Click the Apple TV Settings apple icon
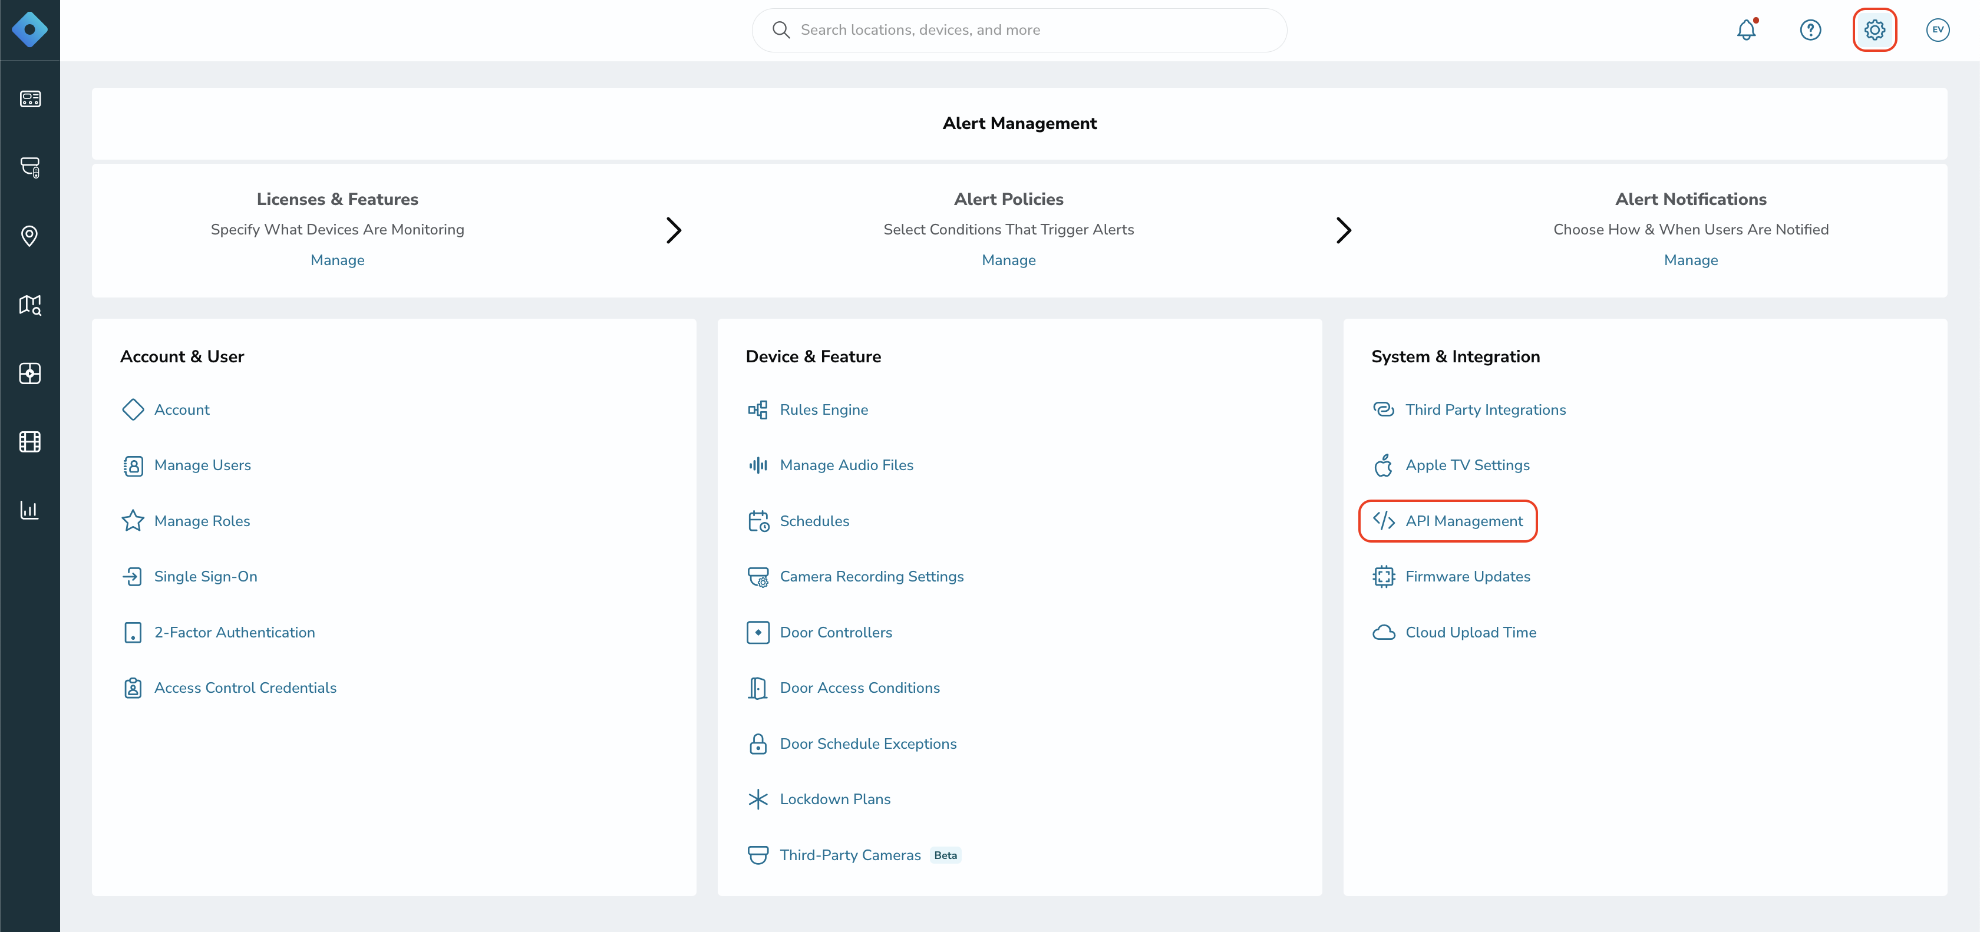 point(1384,465)
